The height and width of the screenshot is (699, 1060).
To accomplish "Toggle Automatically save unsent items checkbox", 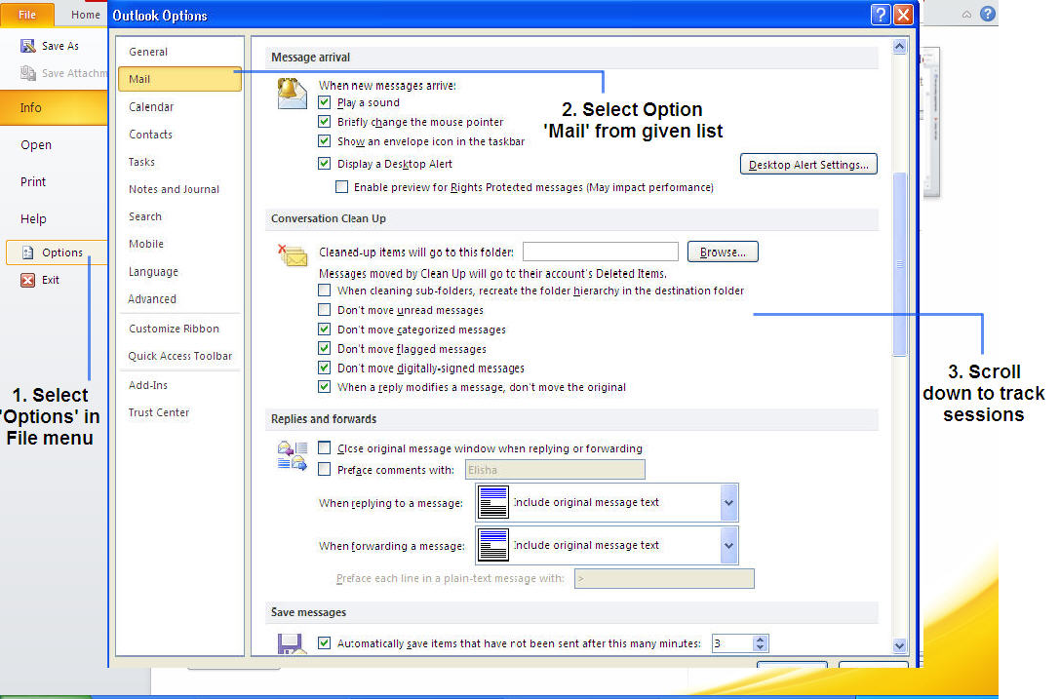I will click(x=325, y=643).
